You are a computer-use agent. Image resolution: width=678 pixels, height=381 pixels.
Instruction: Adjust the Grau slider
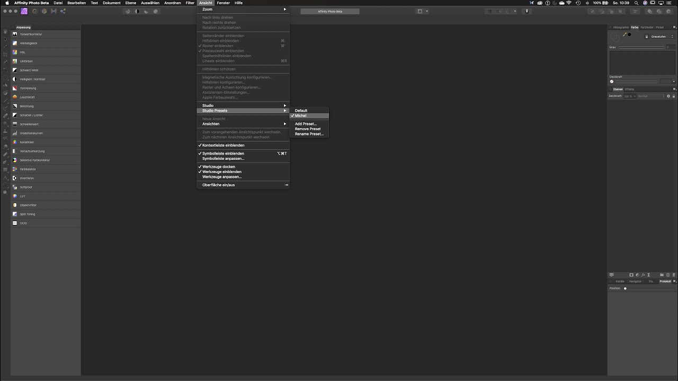click(x=641, y=47)
